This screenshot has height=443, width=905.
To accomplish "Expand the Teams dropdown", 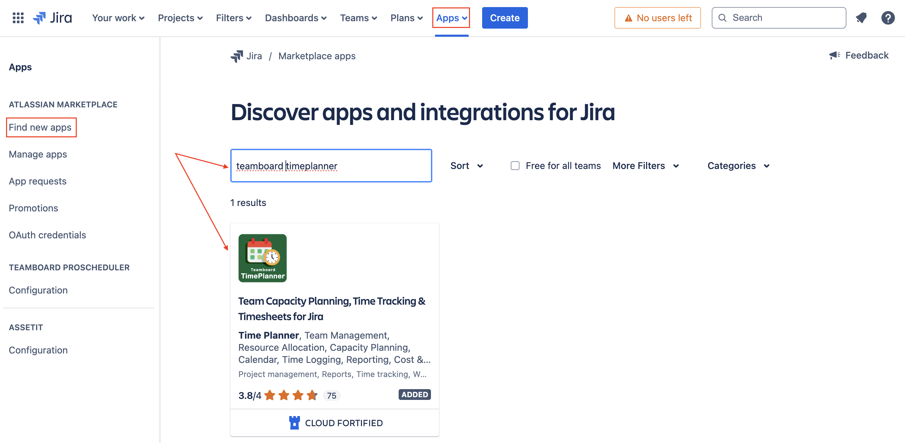I will [x=358, y=18].
